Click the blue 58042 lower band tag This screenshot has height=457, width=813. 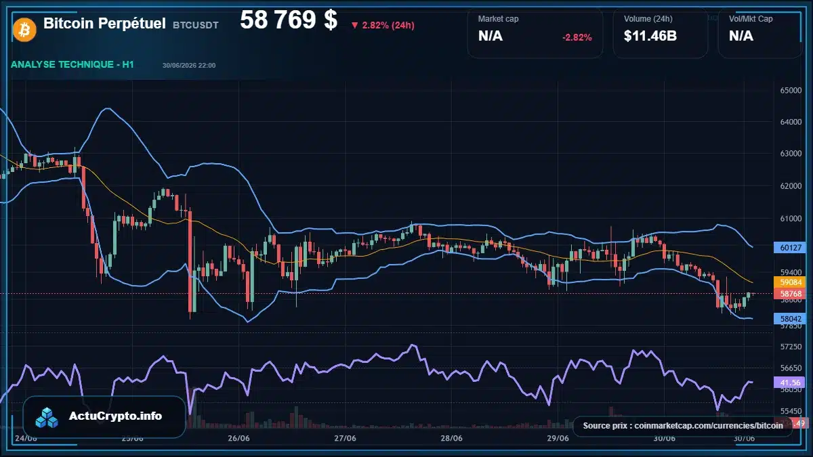[791, 318]
